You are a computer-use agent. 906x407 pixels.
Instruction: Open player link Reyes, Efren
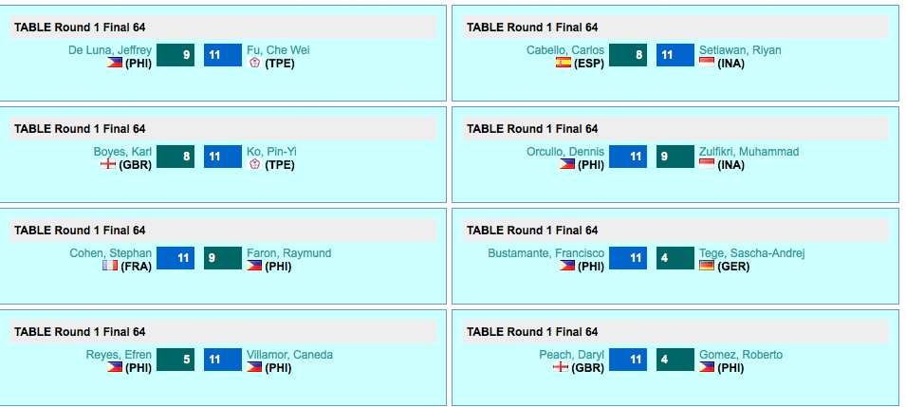[x=119, y=355]
